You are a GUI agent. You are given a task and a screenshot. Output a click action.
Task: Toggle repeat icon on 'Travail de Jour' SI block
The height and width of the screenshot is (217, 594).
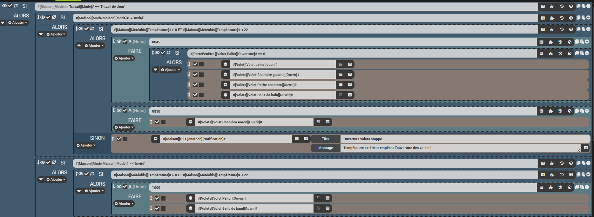click(16, 6)
